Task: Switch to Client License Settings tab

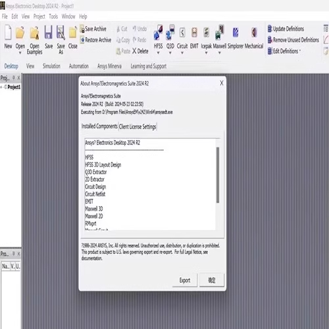Action: pos(138,126)
